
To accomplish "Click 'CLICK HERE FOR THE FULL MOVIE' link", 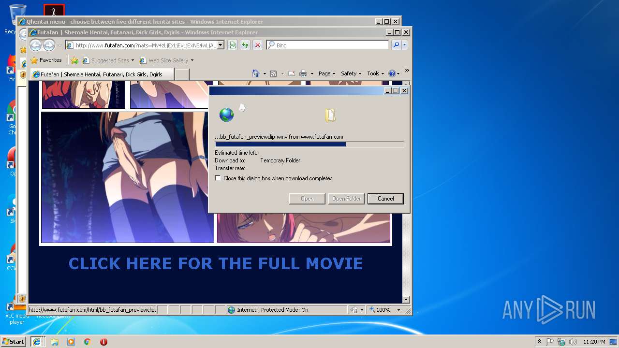I will click(x=216, y=263).
